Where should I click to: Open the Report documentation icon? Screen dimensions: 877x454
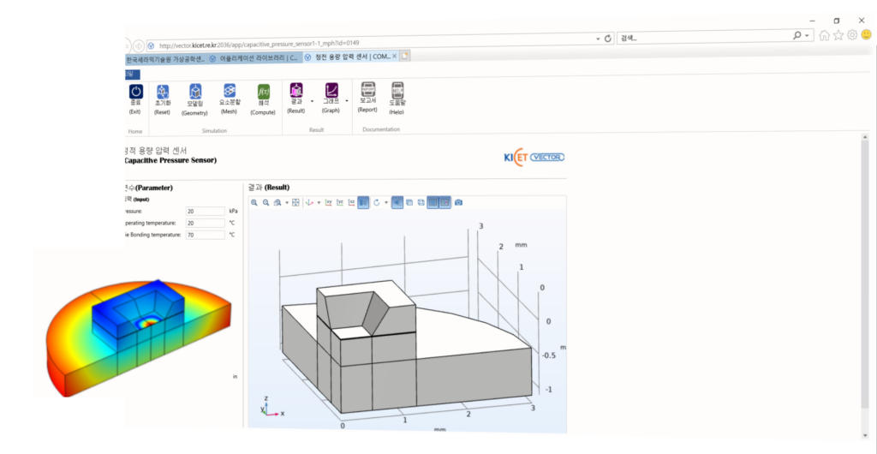point(368,92)
